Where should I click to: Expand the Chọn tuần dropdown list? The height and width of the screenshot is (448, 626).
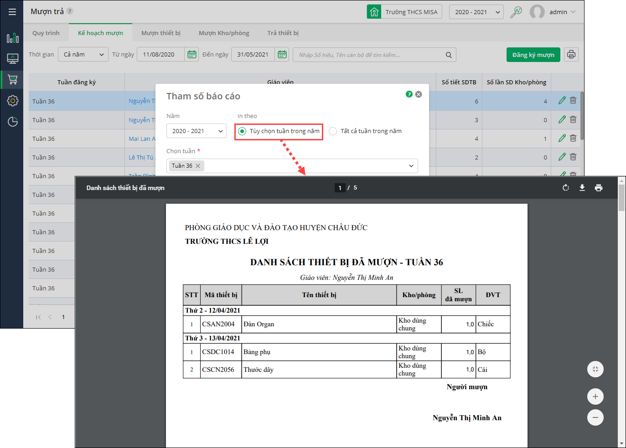pyautogui.click(x=411, y=166)
